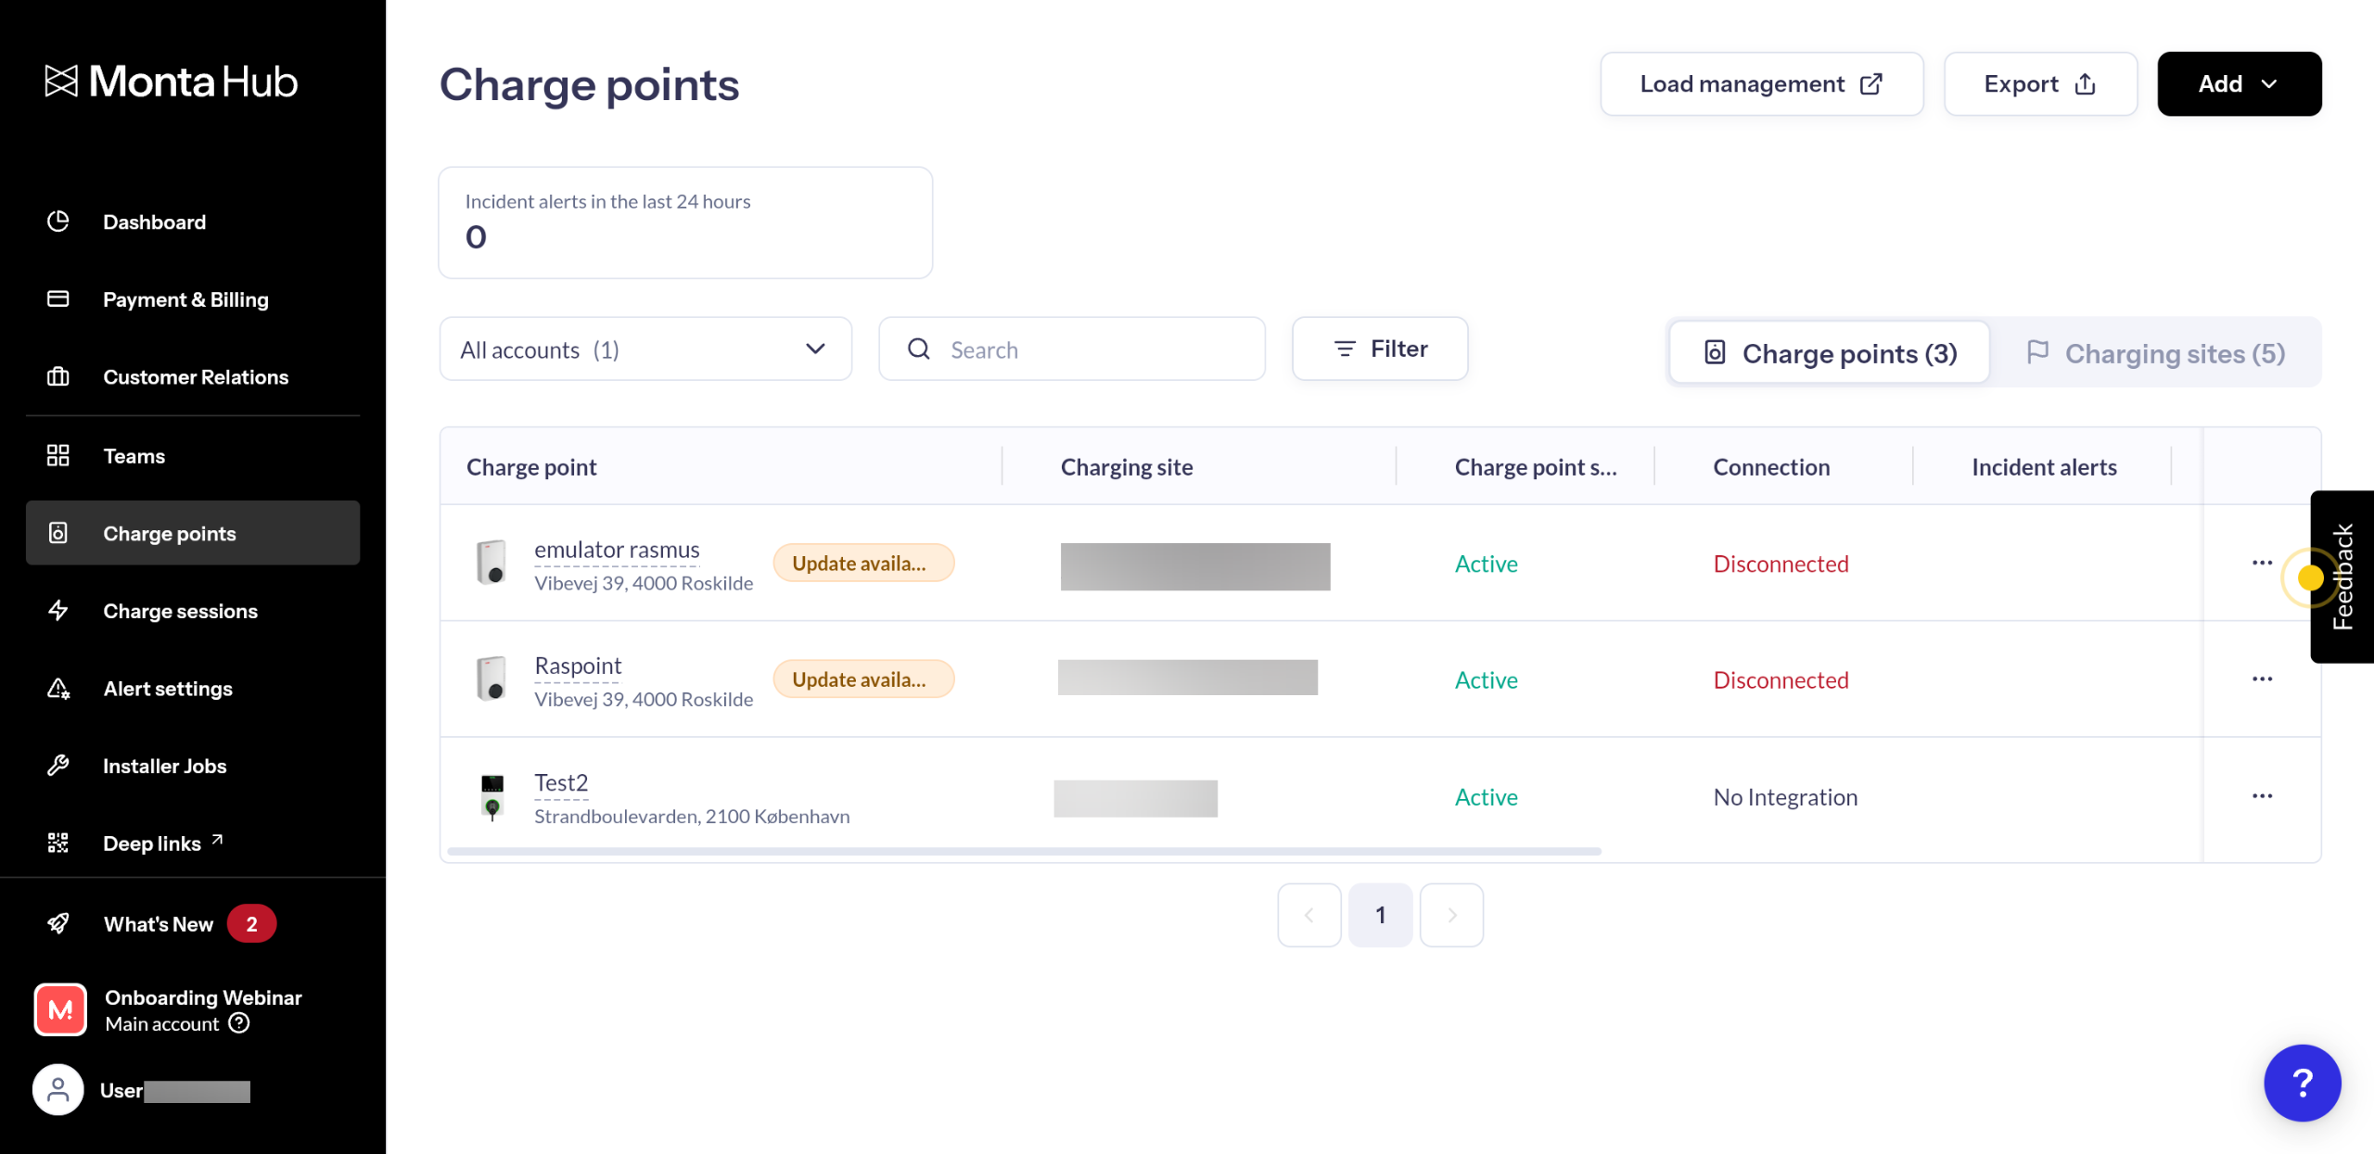Viewport: 2374px width, 1154px height.
Task: Expand the All accounts dropdown
Action: [x=645, y=349]
